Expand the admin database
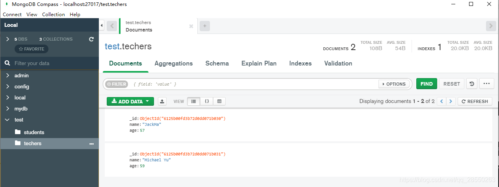Screen dimensions: 499x187 pyautogui.click(x=7, y=75)
